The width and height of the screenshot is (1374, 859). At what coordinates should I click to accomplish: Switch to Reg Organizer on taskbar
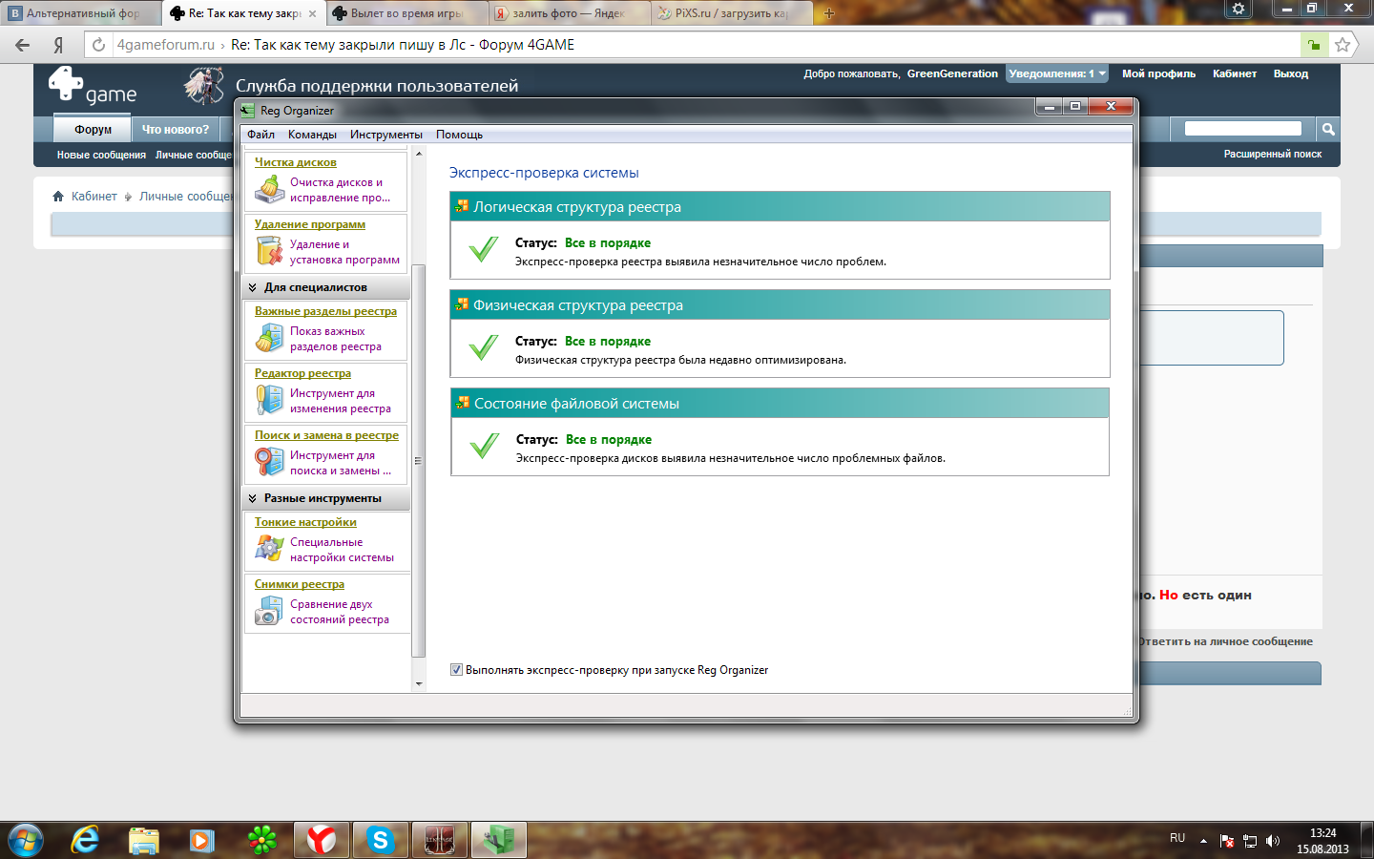[x=498, y=840]
